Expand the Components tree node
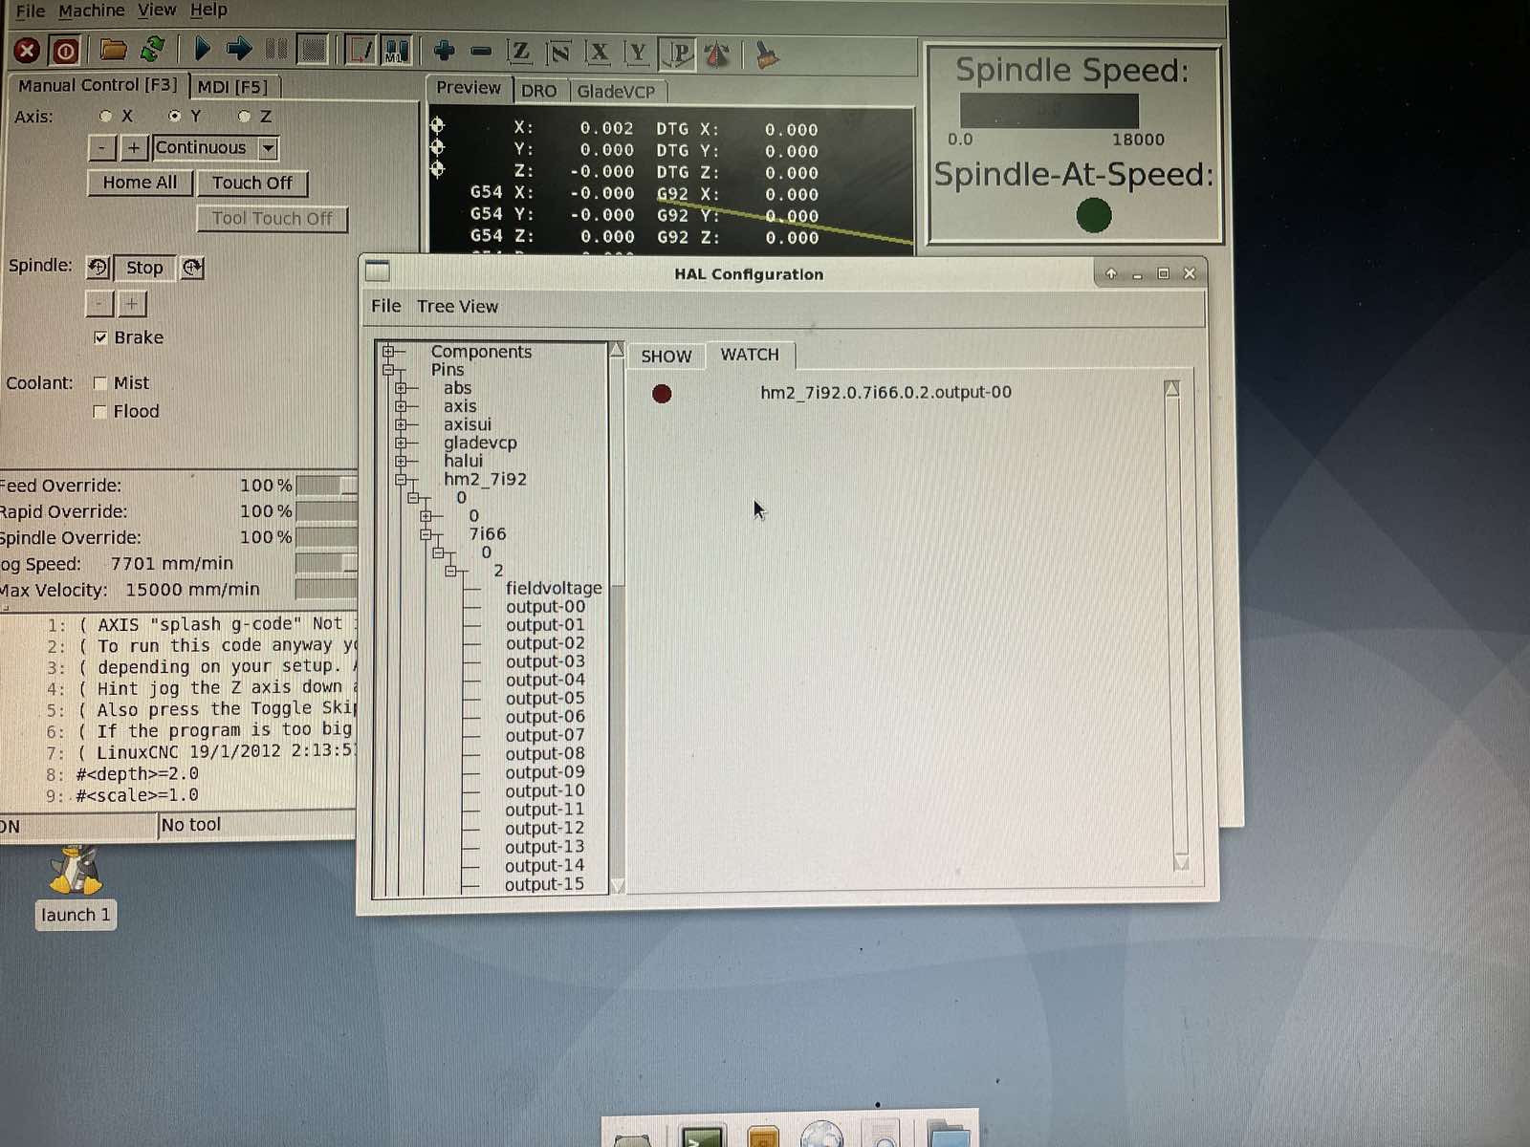1530x1147 pixels. 388,352
